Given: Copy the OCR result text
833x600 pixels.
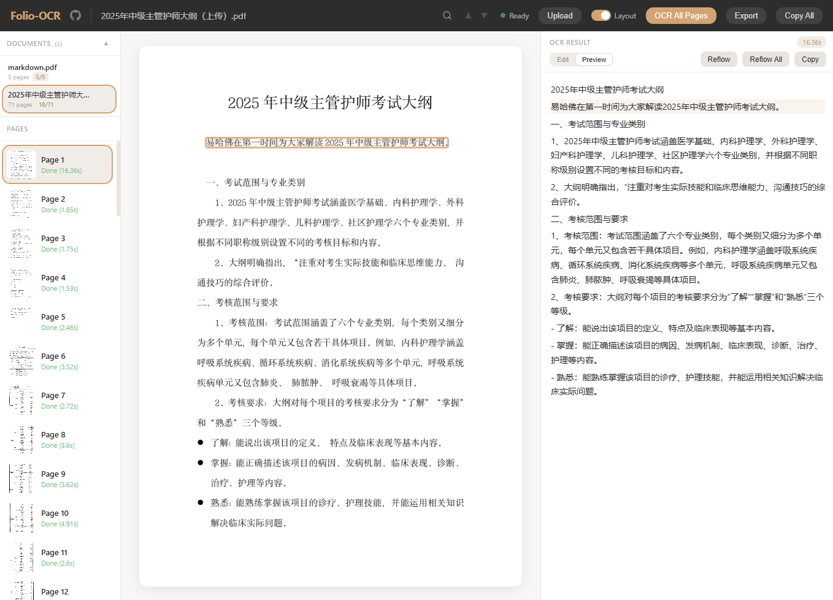Looking at the screenshot, I should point(810,59).
